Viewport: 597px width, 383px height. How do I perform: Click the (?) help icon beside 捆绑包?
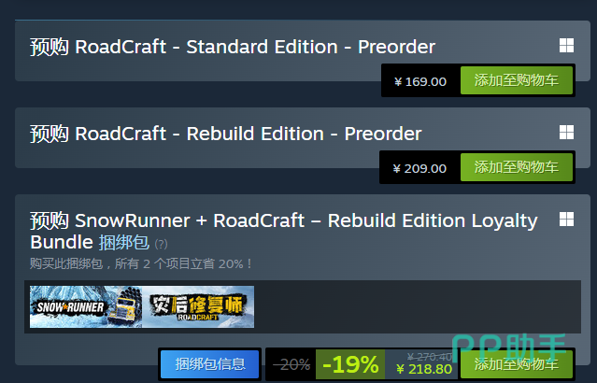click(x=161, y=244)
